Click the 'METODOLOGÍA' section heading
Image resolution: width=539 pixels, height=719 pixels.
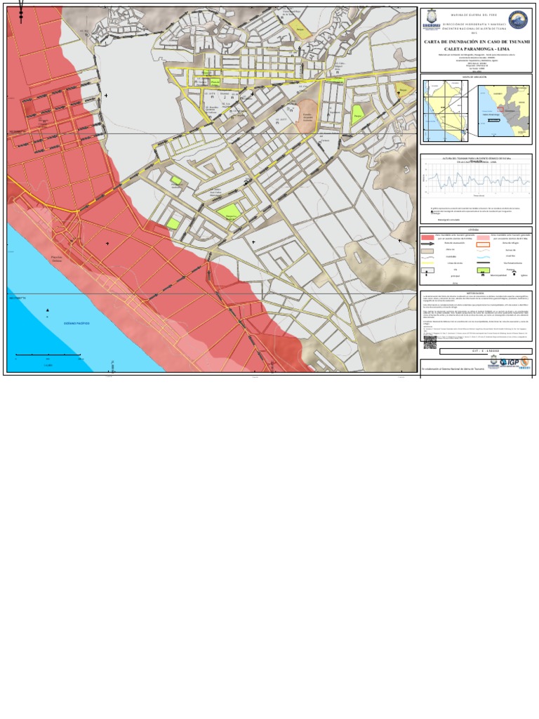[475, 293]
